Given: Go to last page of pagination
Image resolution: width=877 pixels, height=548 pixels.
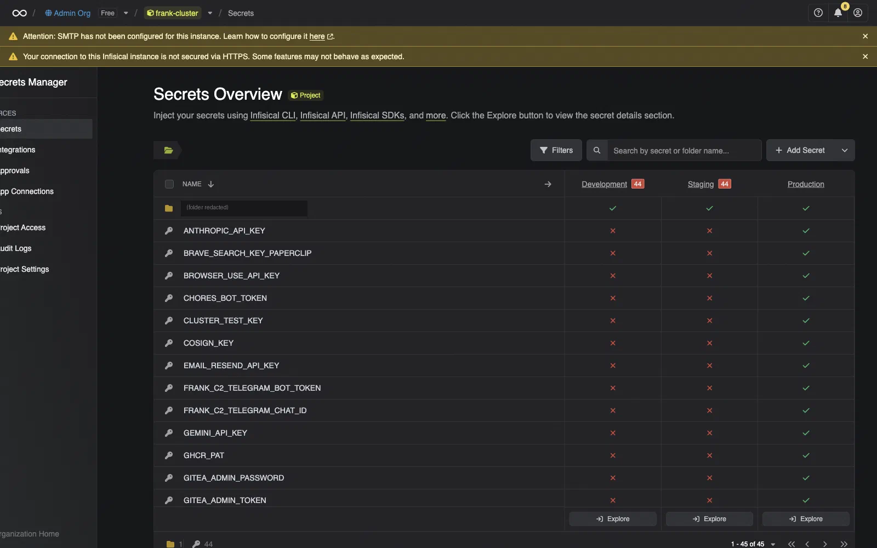Looking at the screenshot, I should (844, 544).
